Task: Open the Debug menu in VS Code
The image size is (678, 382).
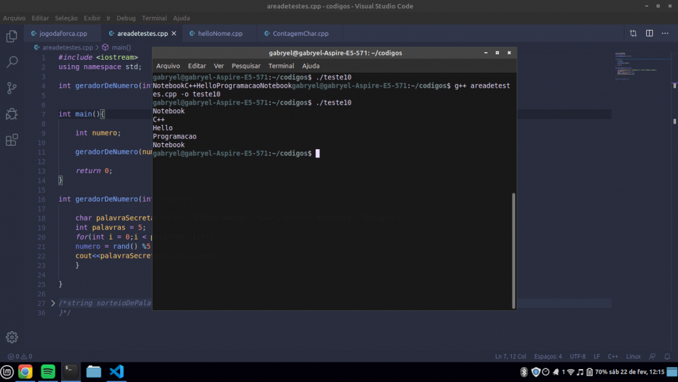Action: click(x=126, y=18)
